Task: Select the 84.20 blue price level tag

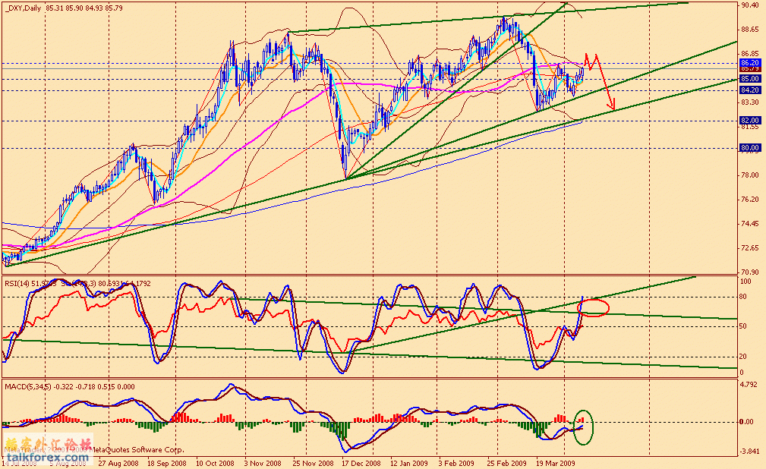Action: tap(750, 90)
